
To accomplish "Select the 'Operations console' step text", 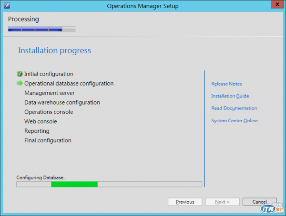I will click(x=49, y=112).
